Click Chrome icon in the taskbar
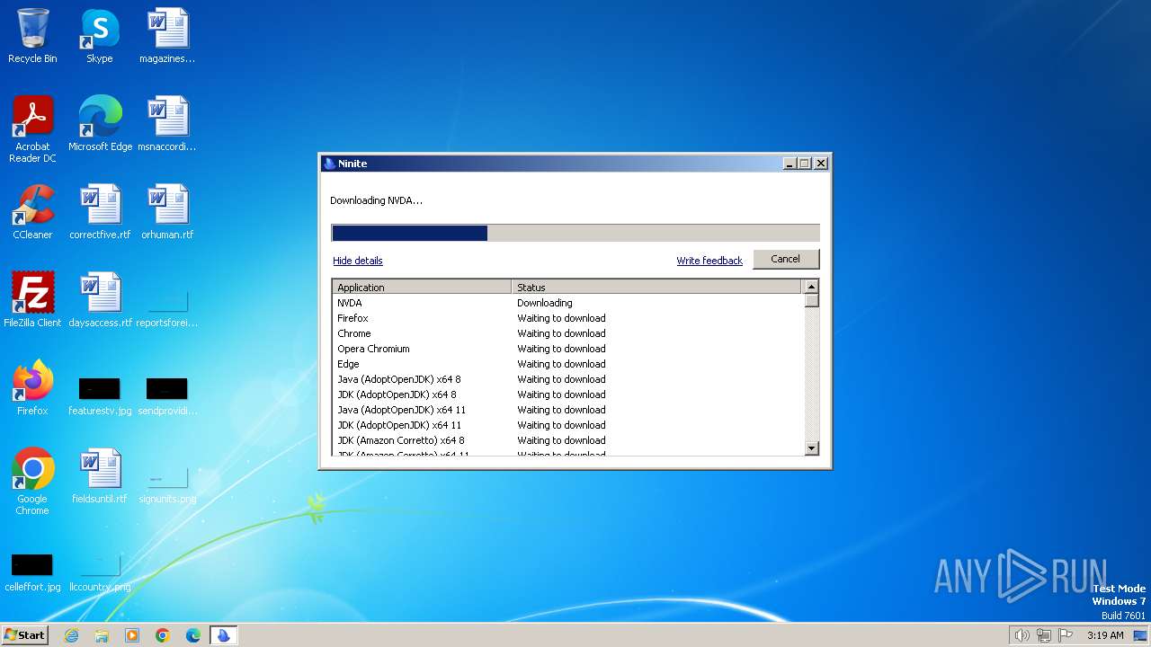The image size is (1151, 647). pos(163,635)
